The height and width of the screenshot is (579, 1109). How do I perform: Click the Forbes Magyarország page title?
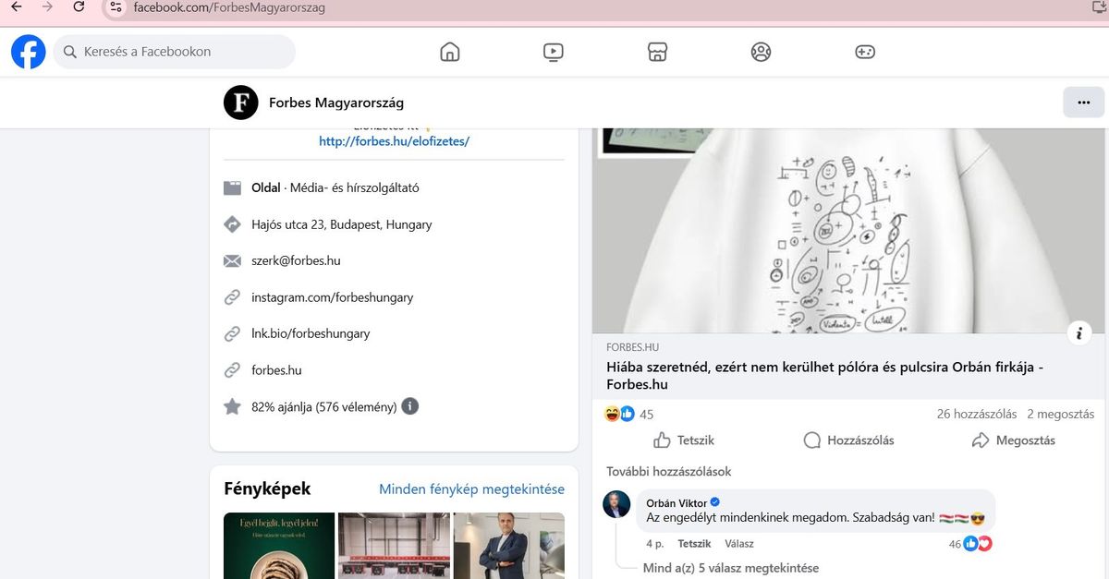tap(336, 103)
